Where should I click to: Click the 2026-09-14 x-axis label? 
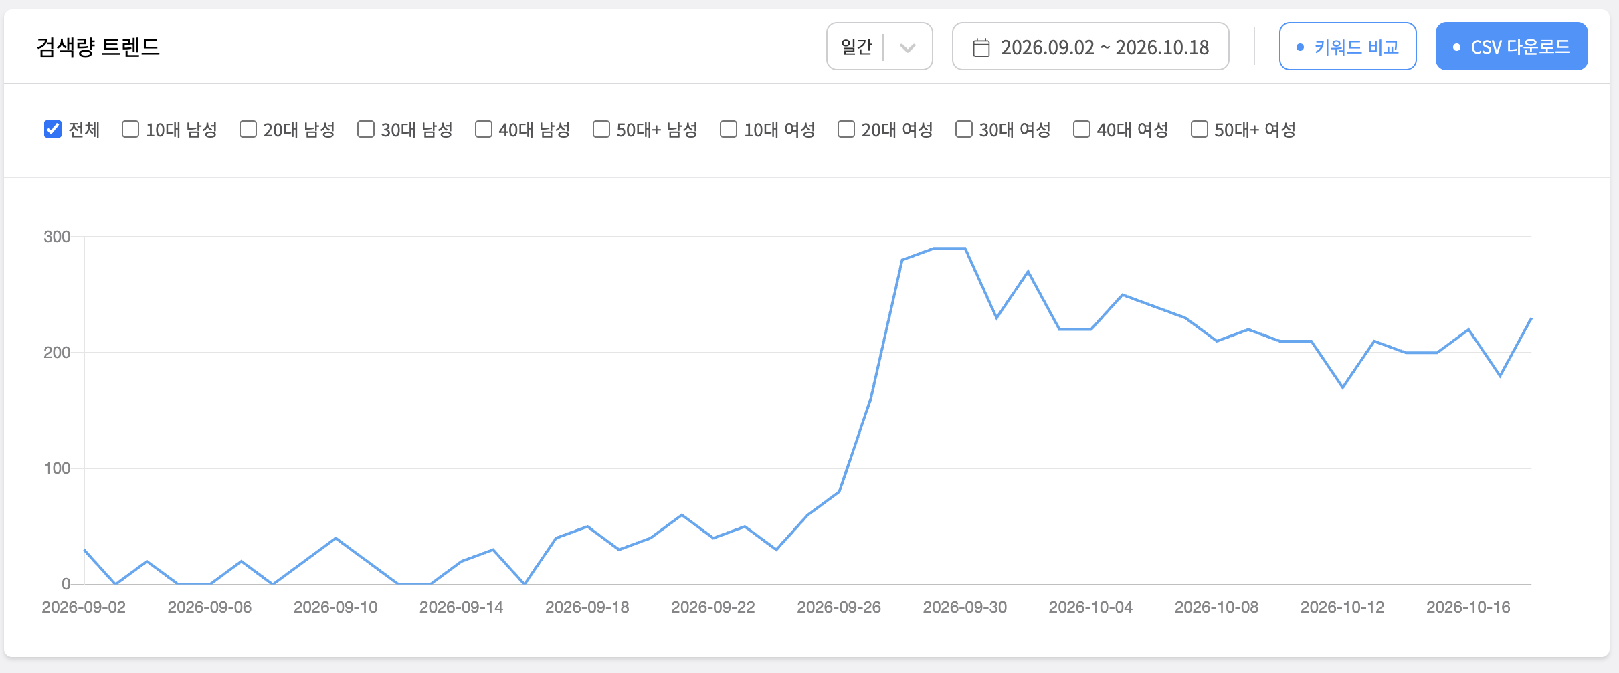tap(461, 607)
